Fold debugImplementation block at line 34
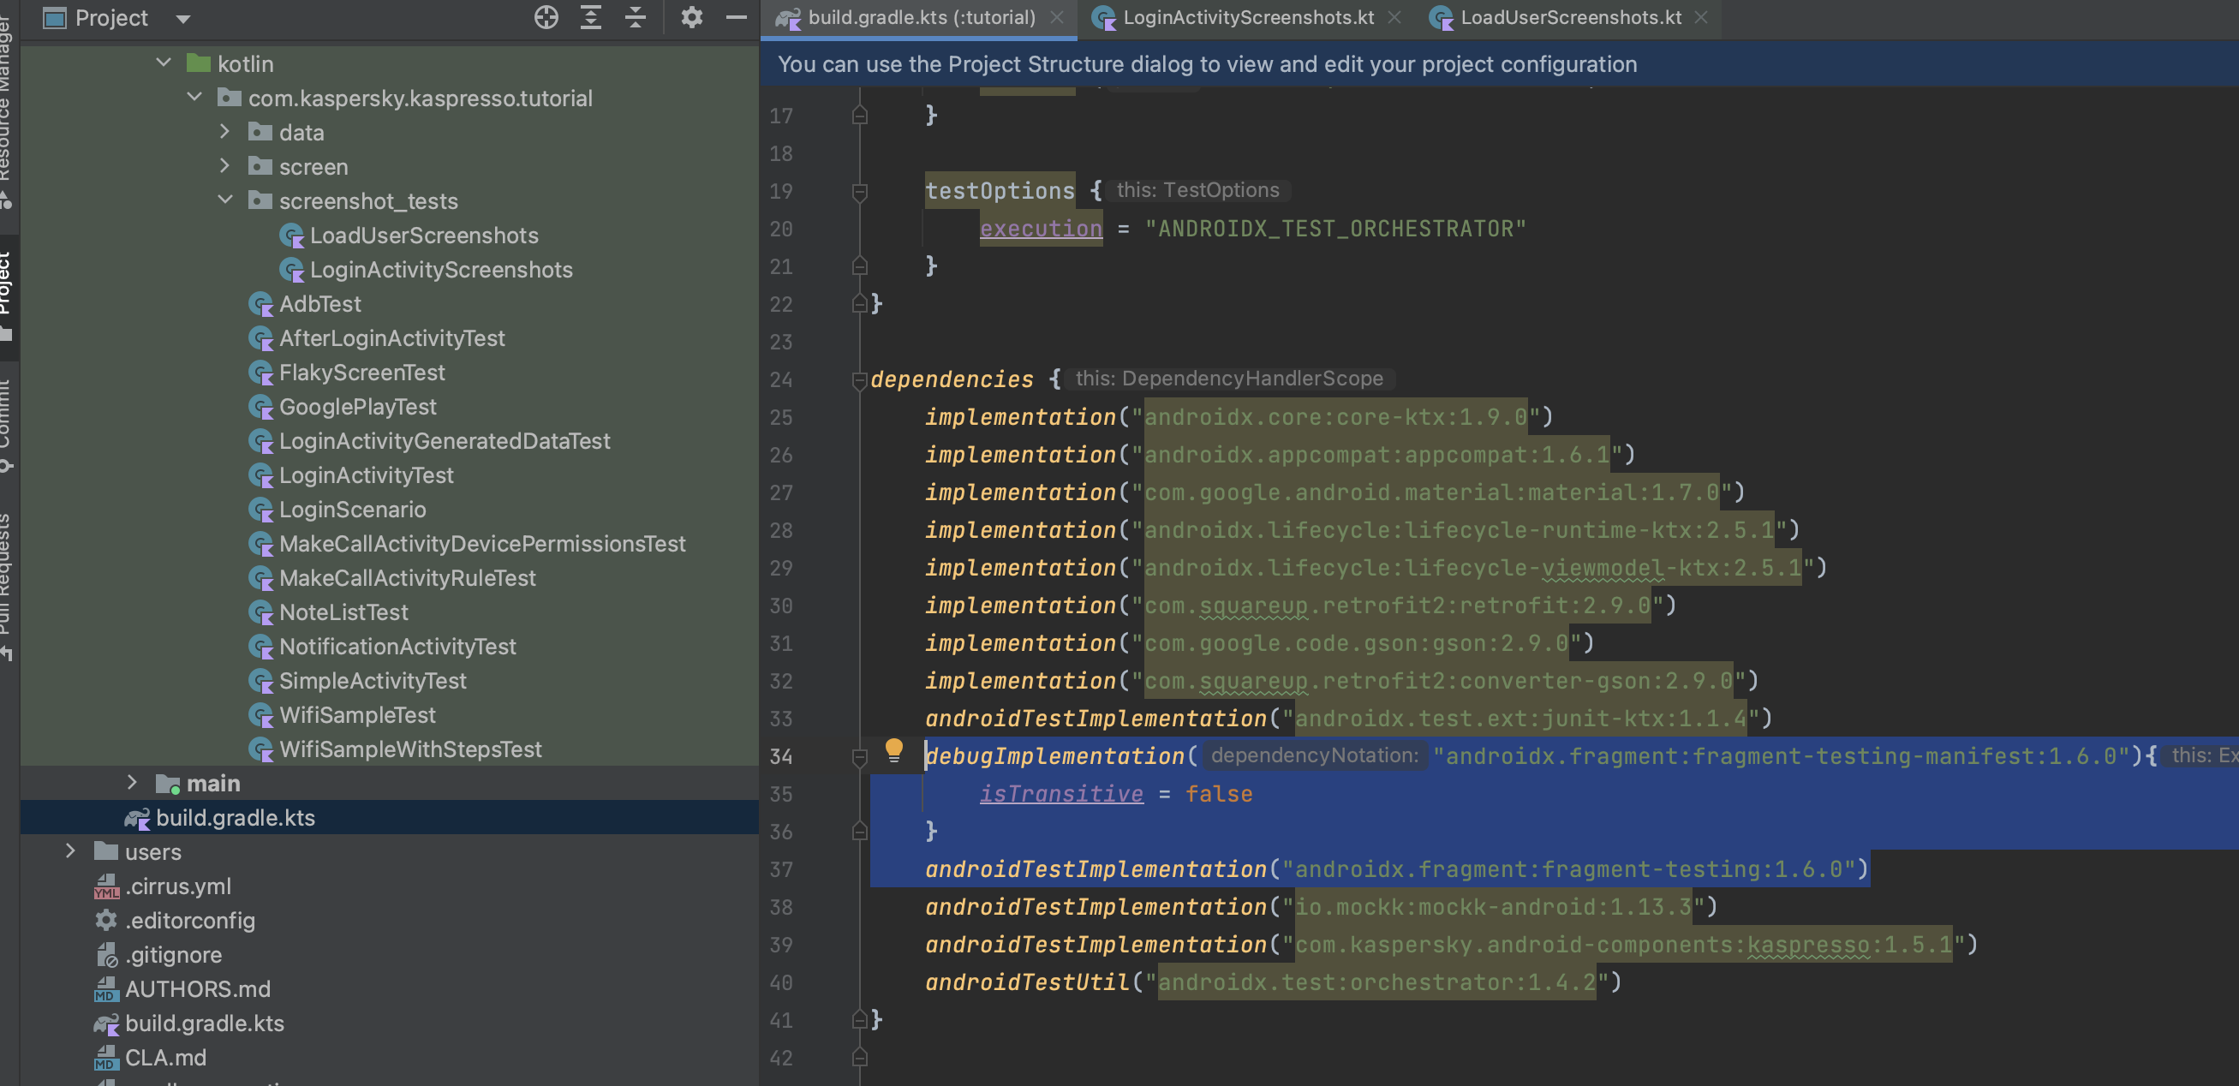 860,757
